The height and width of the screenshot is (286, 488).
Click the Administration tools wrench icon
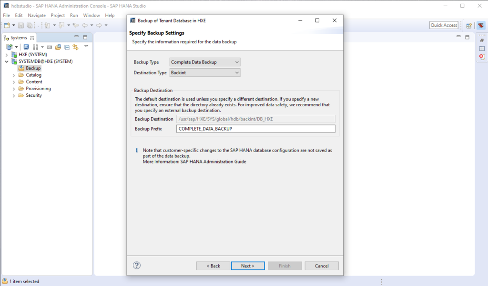[x=35, y=47]
